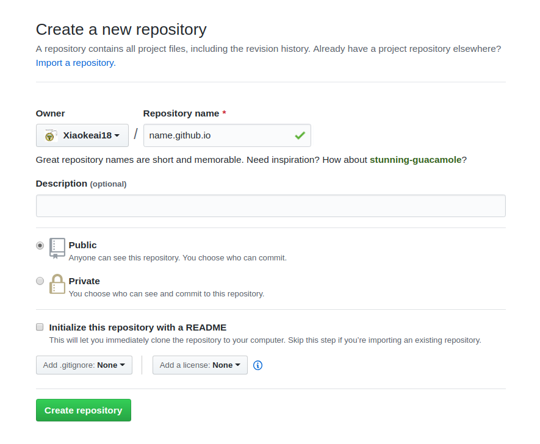Enable Initialize this repository with a README
Screen dimensions: 540x444
[40, 327]
